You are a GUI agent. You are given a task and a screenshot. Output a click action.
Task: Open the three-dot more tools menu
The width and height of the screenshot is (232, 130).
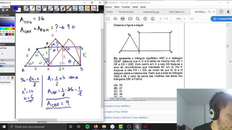click(x=192, y=19)
